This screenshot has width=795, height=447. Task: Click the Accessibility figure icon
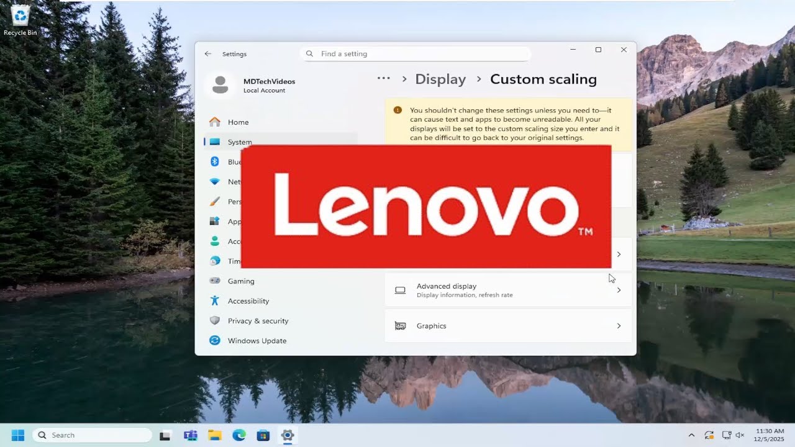(215, 301)
